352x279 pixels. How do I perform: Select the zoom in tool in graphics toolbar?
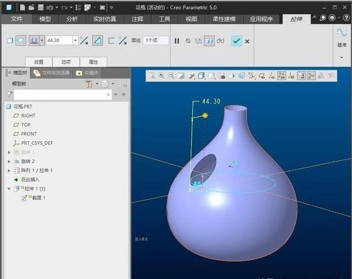[161, 76]
